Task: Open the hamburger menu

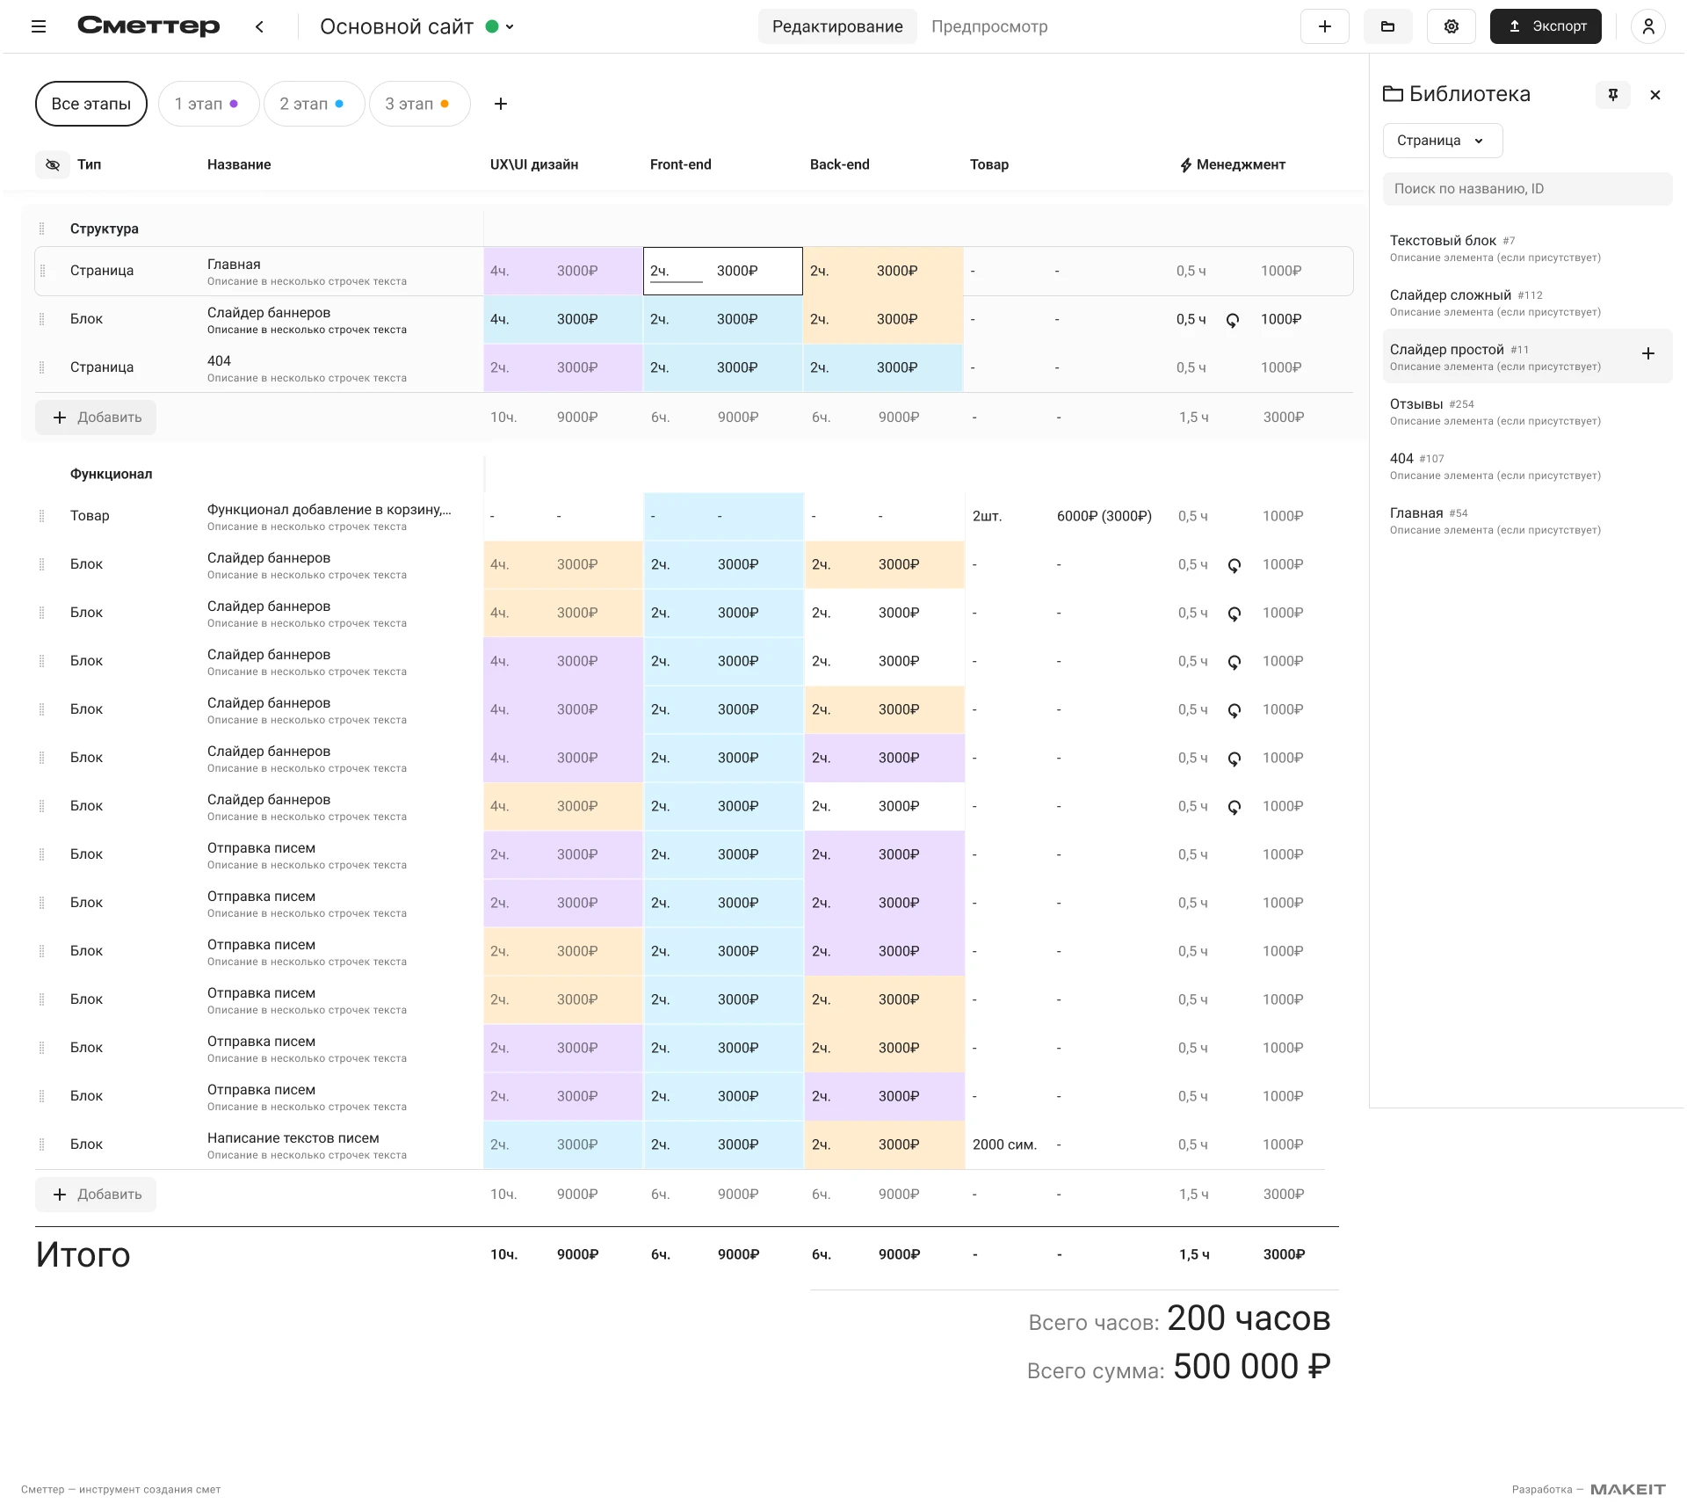Action: 39,26
